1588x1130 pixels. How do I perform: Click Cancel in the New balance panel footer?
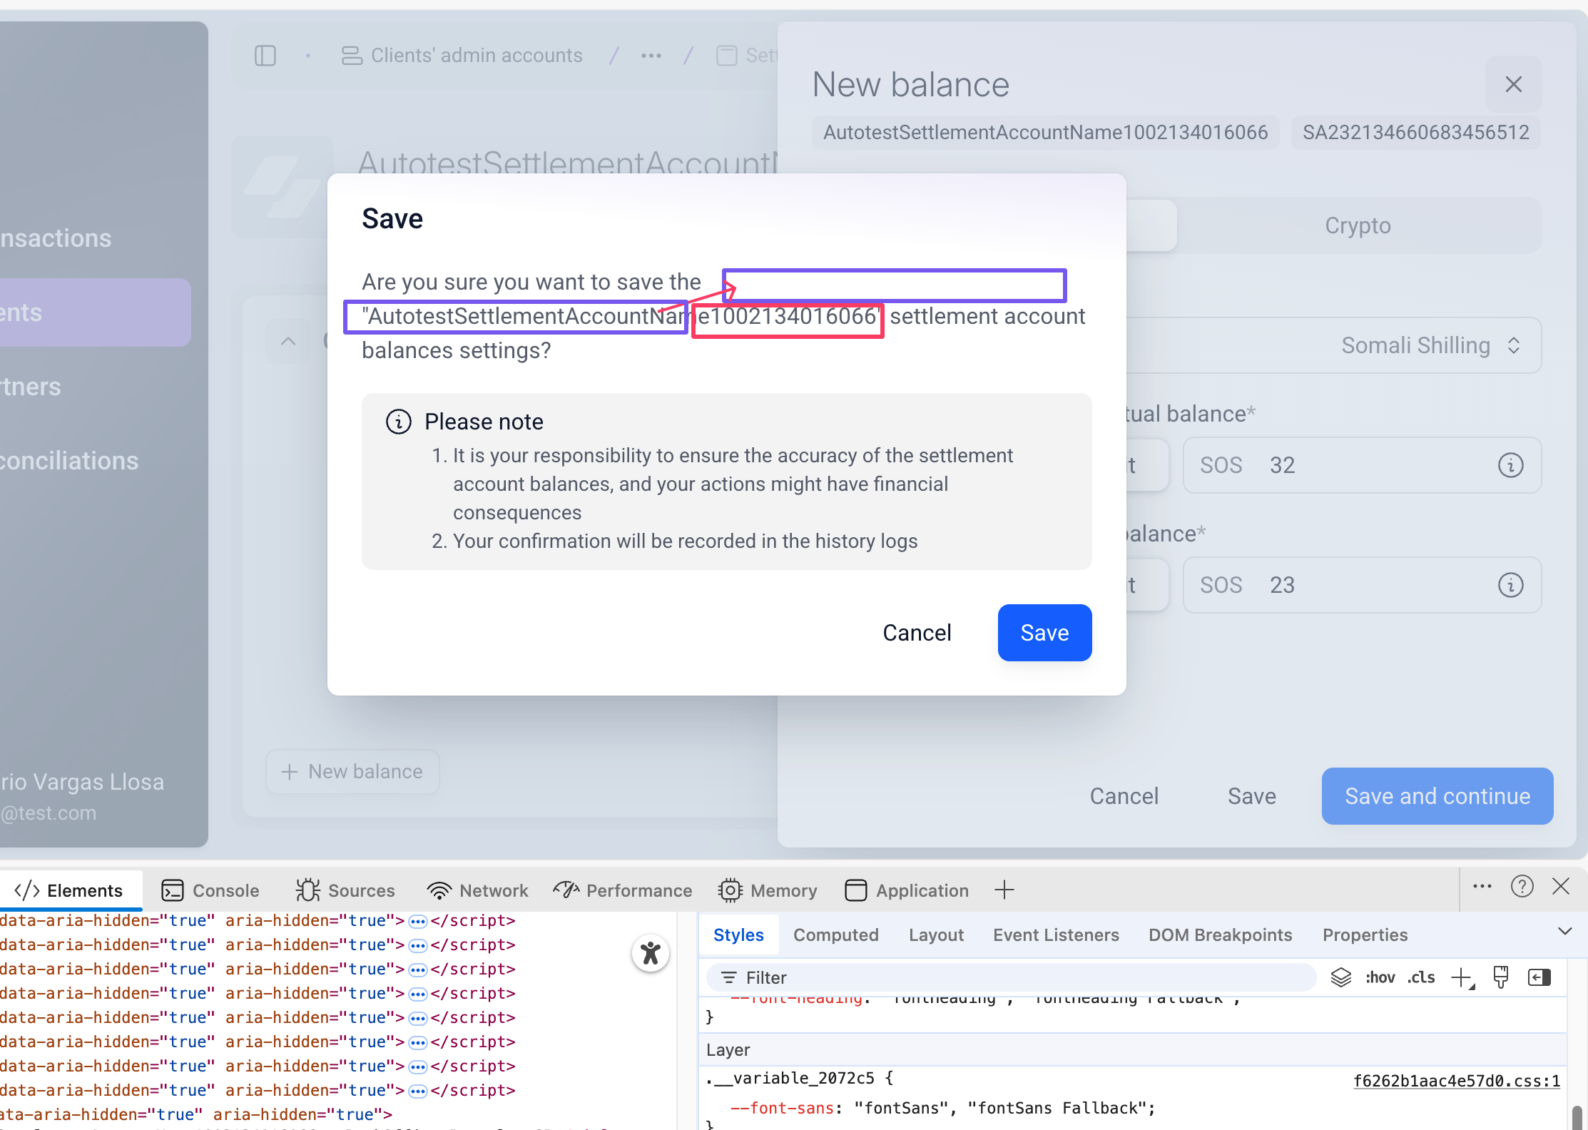(1124, 796)
